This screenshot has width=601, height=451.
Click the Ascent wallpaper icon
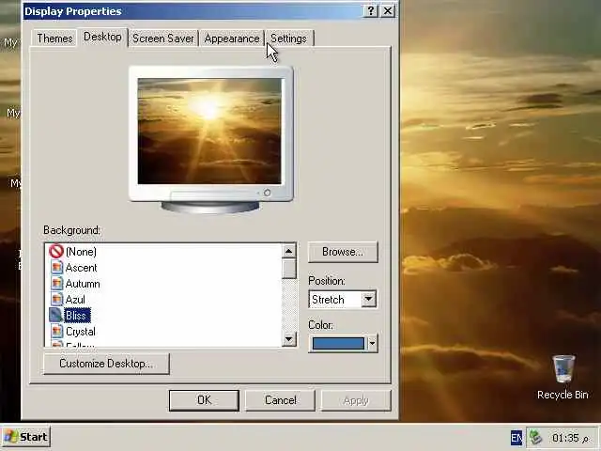[x=56, y=267]
